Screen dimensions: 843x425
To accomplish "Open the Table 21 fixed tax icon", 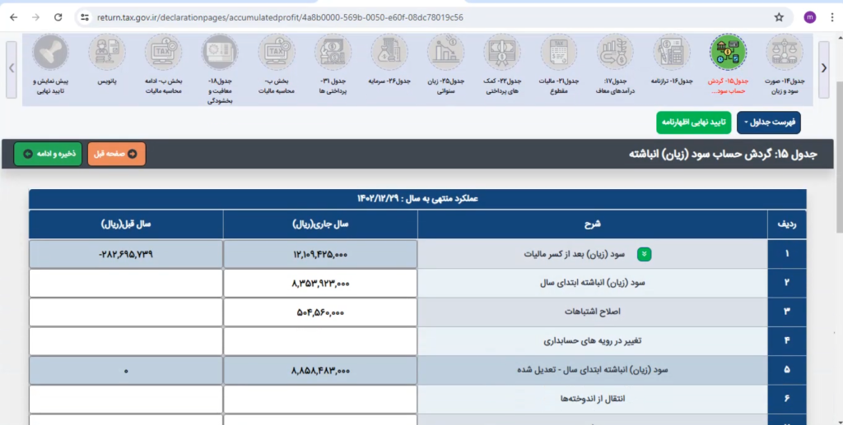I will point(559,53).
